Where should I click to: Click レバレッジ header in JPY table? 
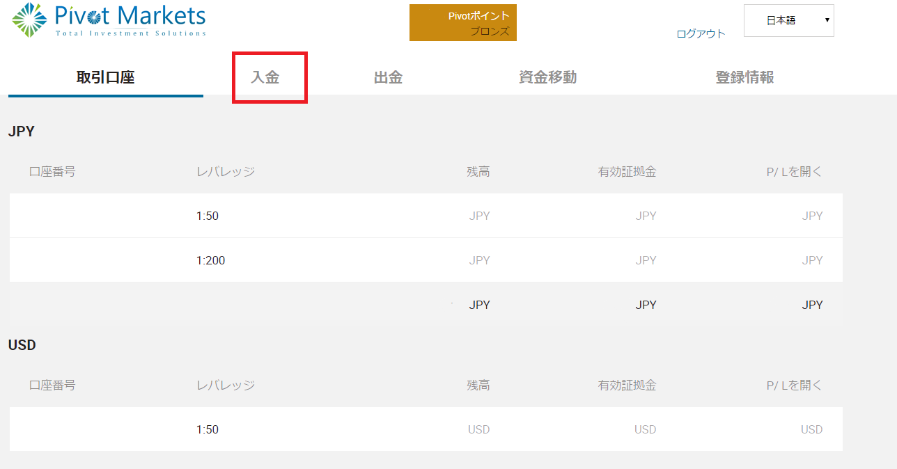tap(226, 171)
